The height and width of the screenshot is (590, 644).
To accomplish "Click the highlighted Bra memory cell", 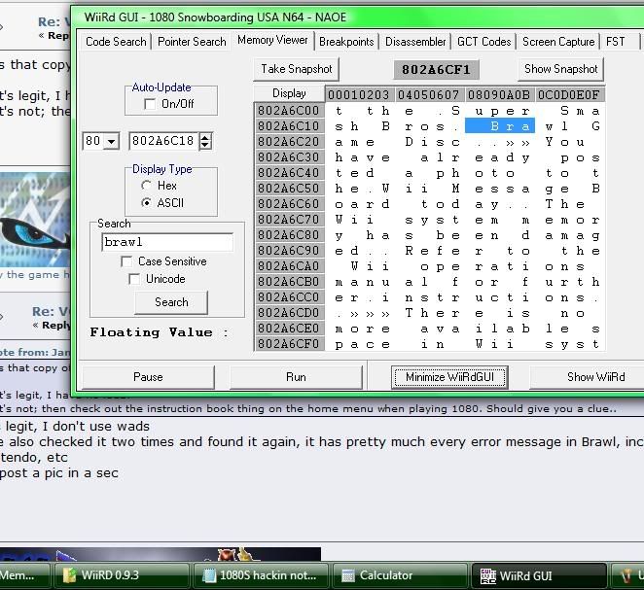I will click(x=500, y=126).
